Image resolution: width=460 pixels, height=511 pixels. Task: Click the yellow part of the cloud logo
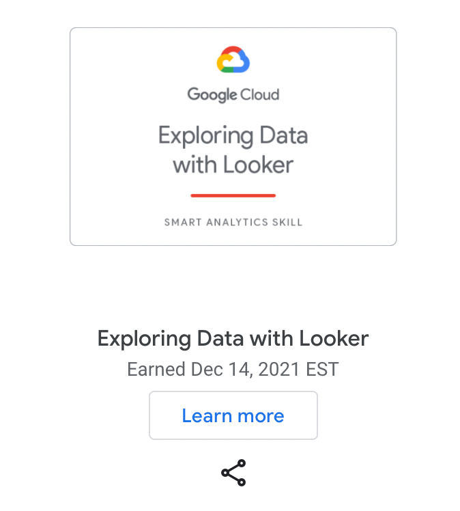221,64
